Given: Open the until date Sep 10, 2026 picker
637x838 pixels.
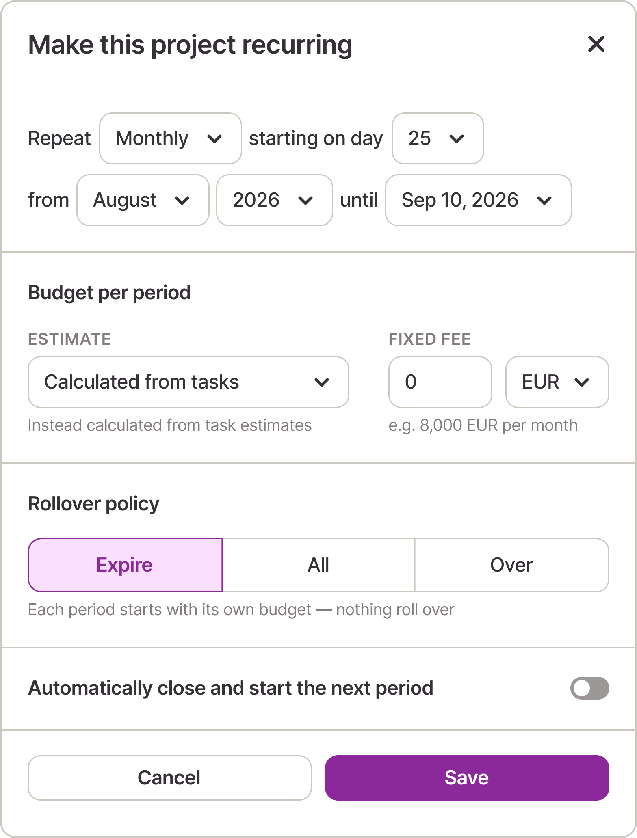Looking at the screenshot, I should [478, 200].
